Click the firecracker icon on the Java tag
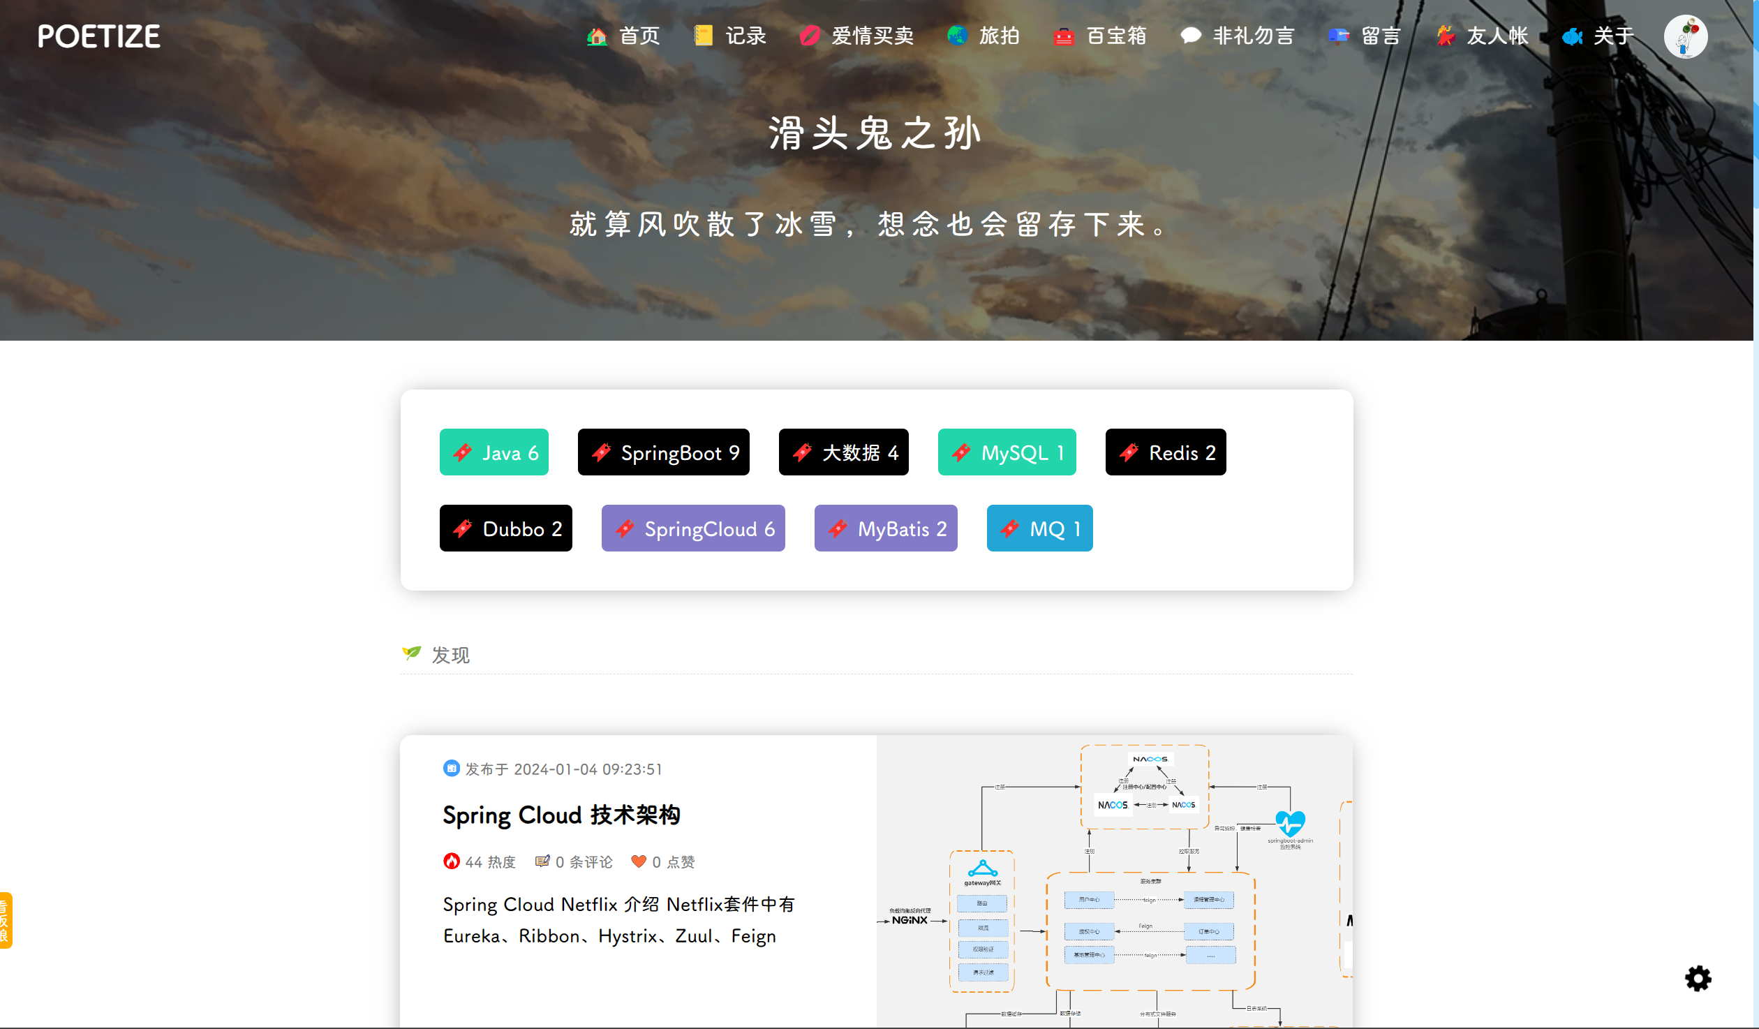 click(x=463, y=452)
